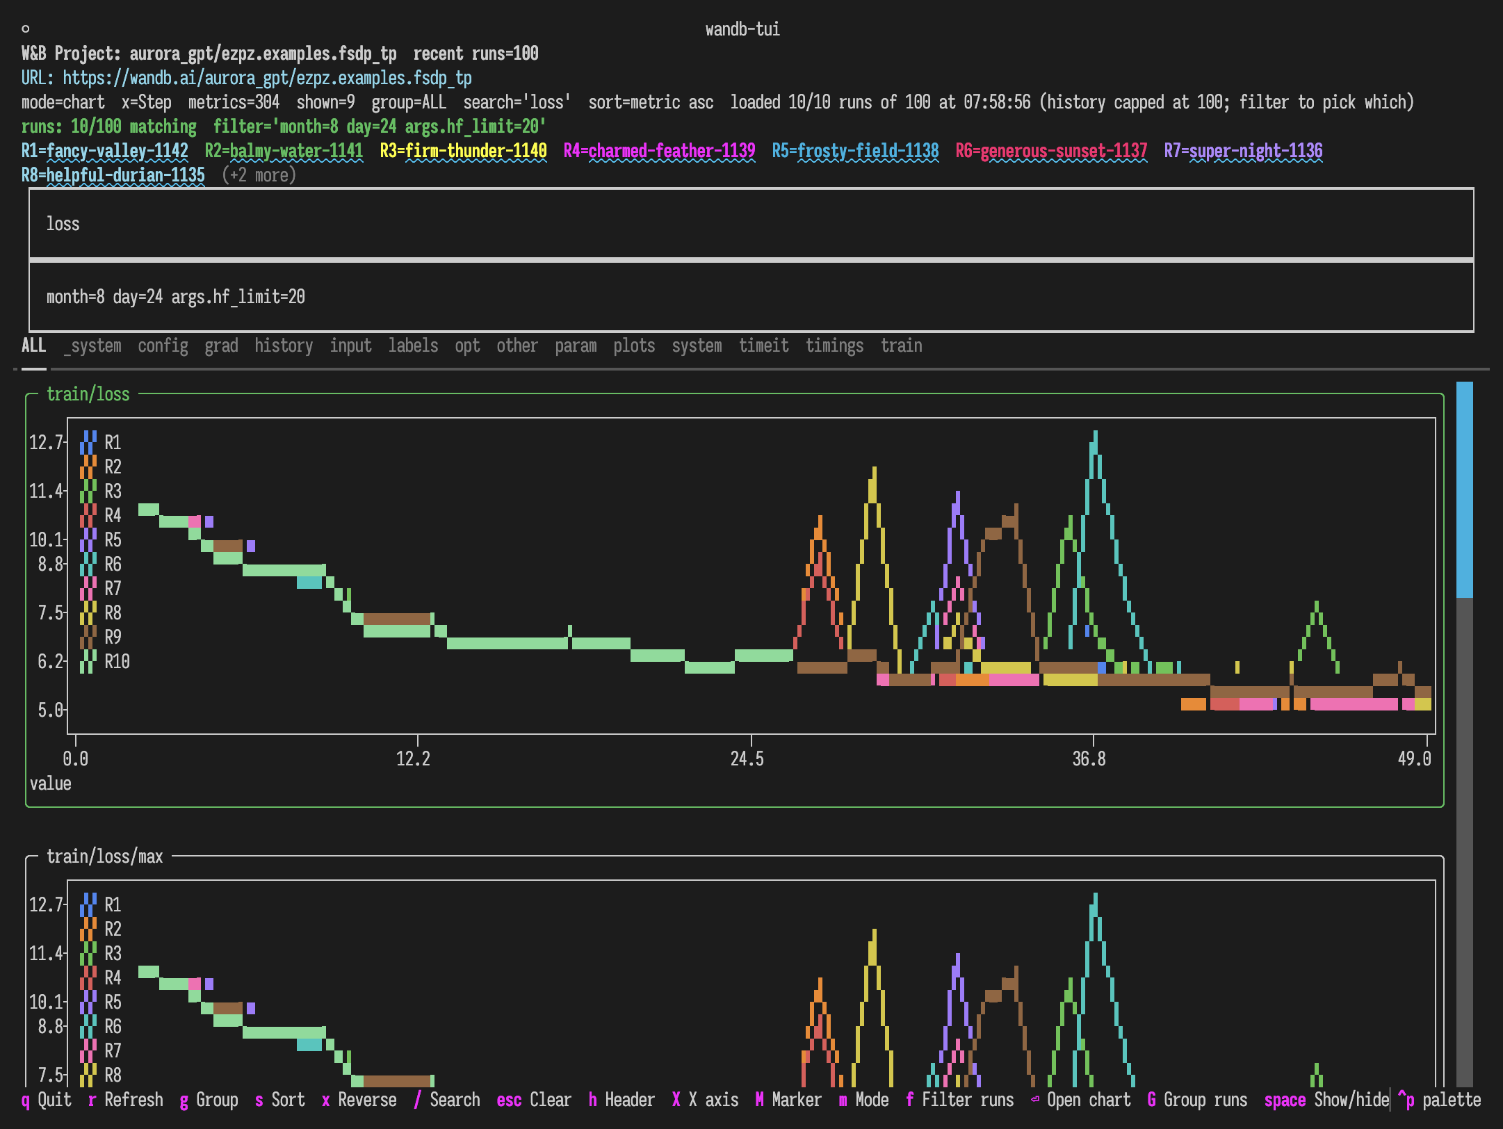Click R3 legend swatch in train/loss chart
Viewport: 1503px width, 1129px height.
(x=88, y=491)
